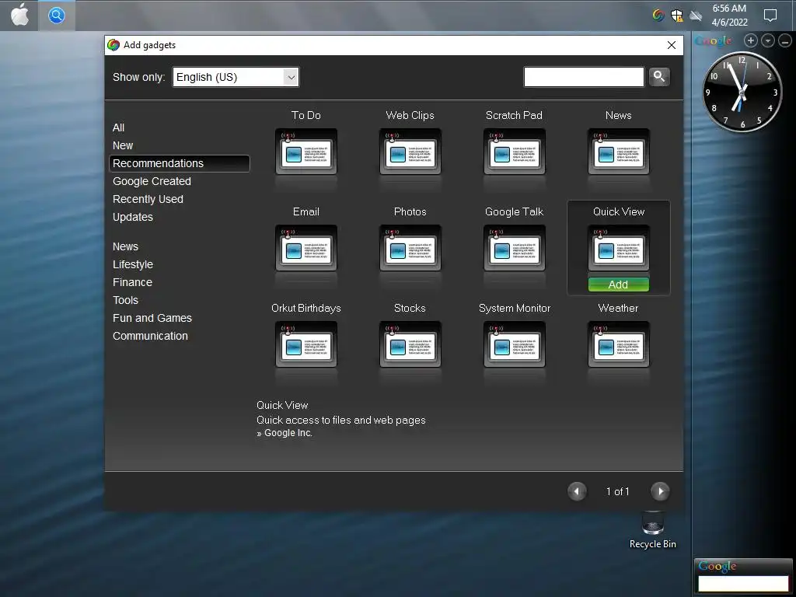The width and height of the screenshot is (796, 597).
Task: Close the Add gadgets window
Action: click(671, 45)
